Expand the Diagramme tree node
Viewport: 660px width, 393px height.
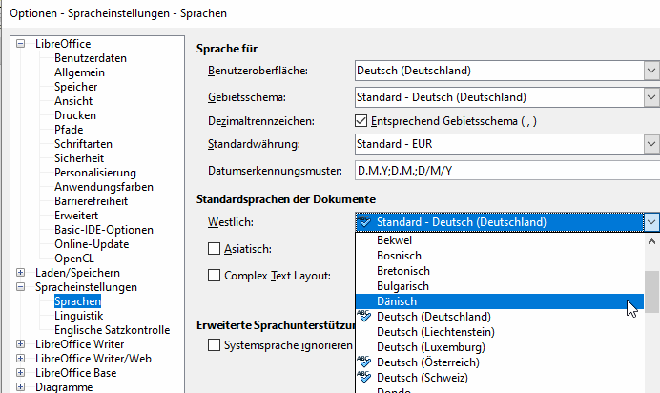pyautogui.click(x=20, y=386)
